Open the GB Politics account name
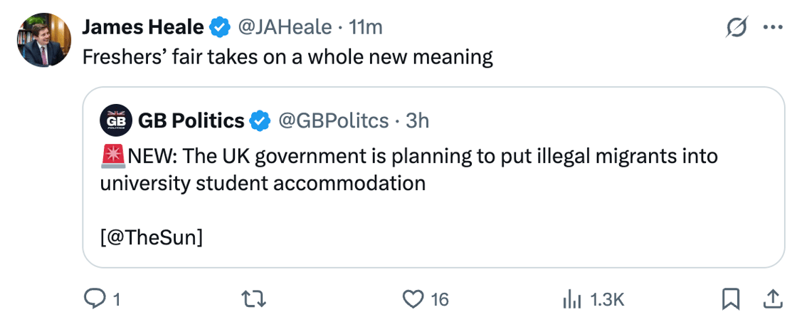The width and height of the screenshot is (797, 322). click(x=191, y=121)
